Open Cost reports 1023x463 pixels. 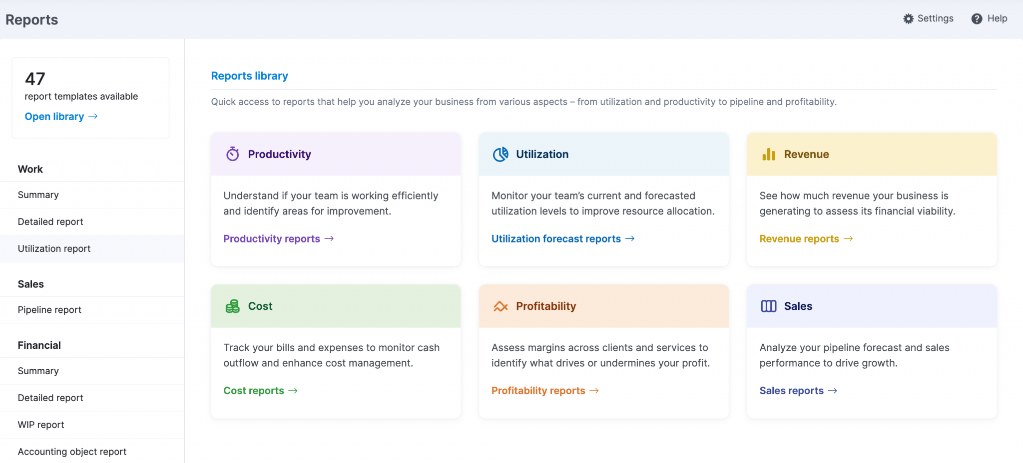point(254,391)
